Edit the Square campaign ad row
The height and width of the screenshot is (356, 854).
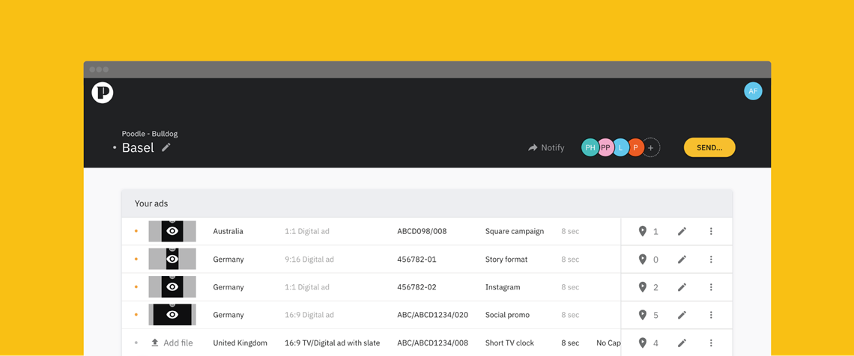coord(682,232)
